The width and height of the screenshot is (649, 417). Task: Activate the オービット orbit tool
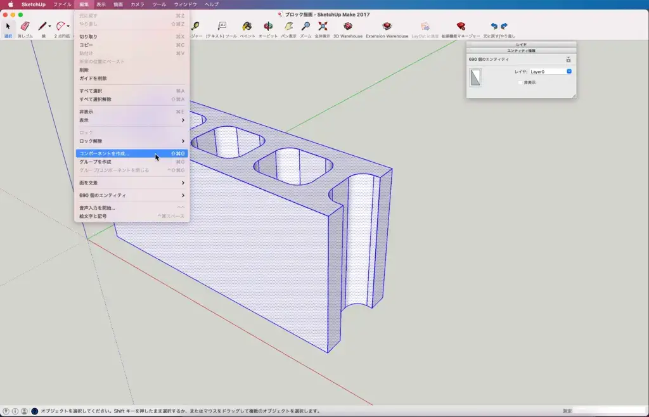[x=268, y=27]
